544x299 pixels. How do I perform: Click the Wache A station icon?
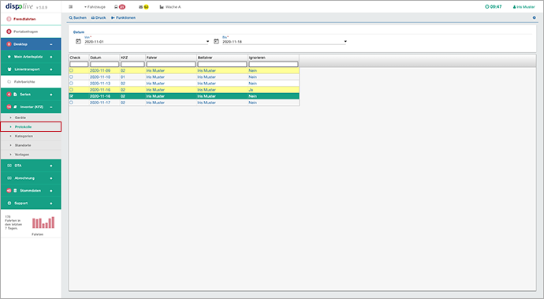162,7
